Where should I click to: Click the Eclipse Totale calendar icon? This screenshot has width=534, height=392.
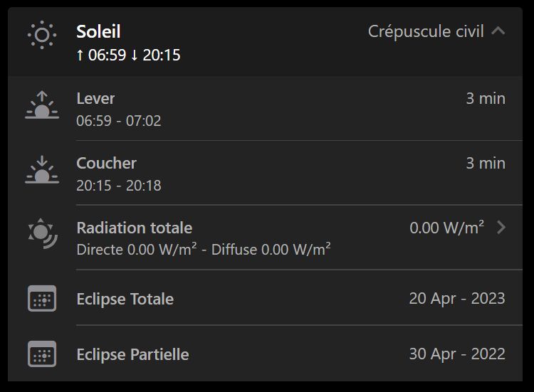coord(42,299)
